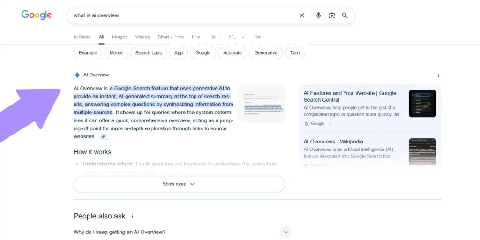The width and height of the screenshot is (480, 240).
Task: Clear the search box with the X icon
Action: point(302,15)
